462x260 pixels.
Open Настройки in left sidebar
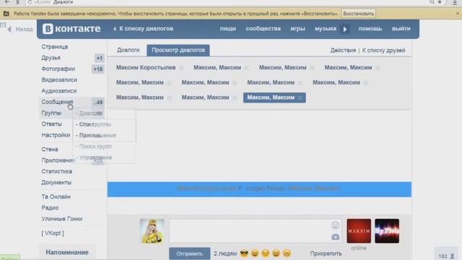[56, 135]
